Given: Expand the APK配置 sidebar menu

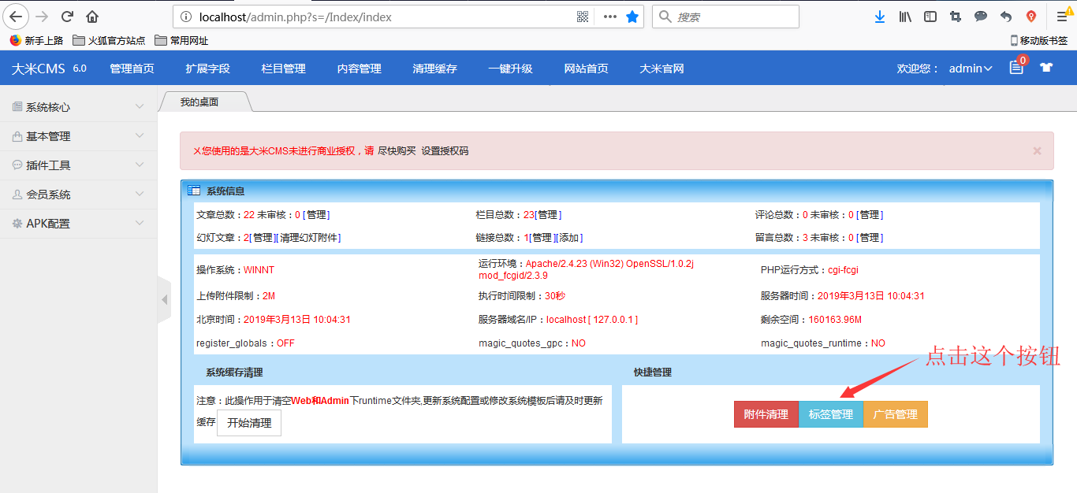Looking at the screenshot, I should click(x=79, y=224).
